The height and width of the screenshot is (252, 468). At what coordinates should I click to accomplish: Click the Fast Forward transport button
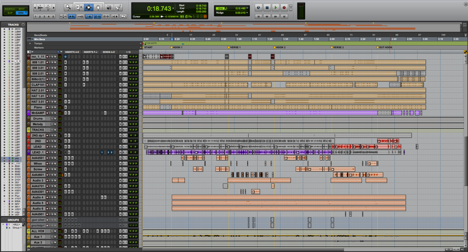pyautogui.click(x=276, y=16)
